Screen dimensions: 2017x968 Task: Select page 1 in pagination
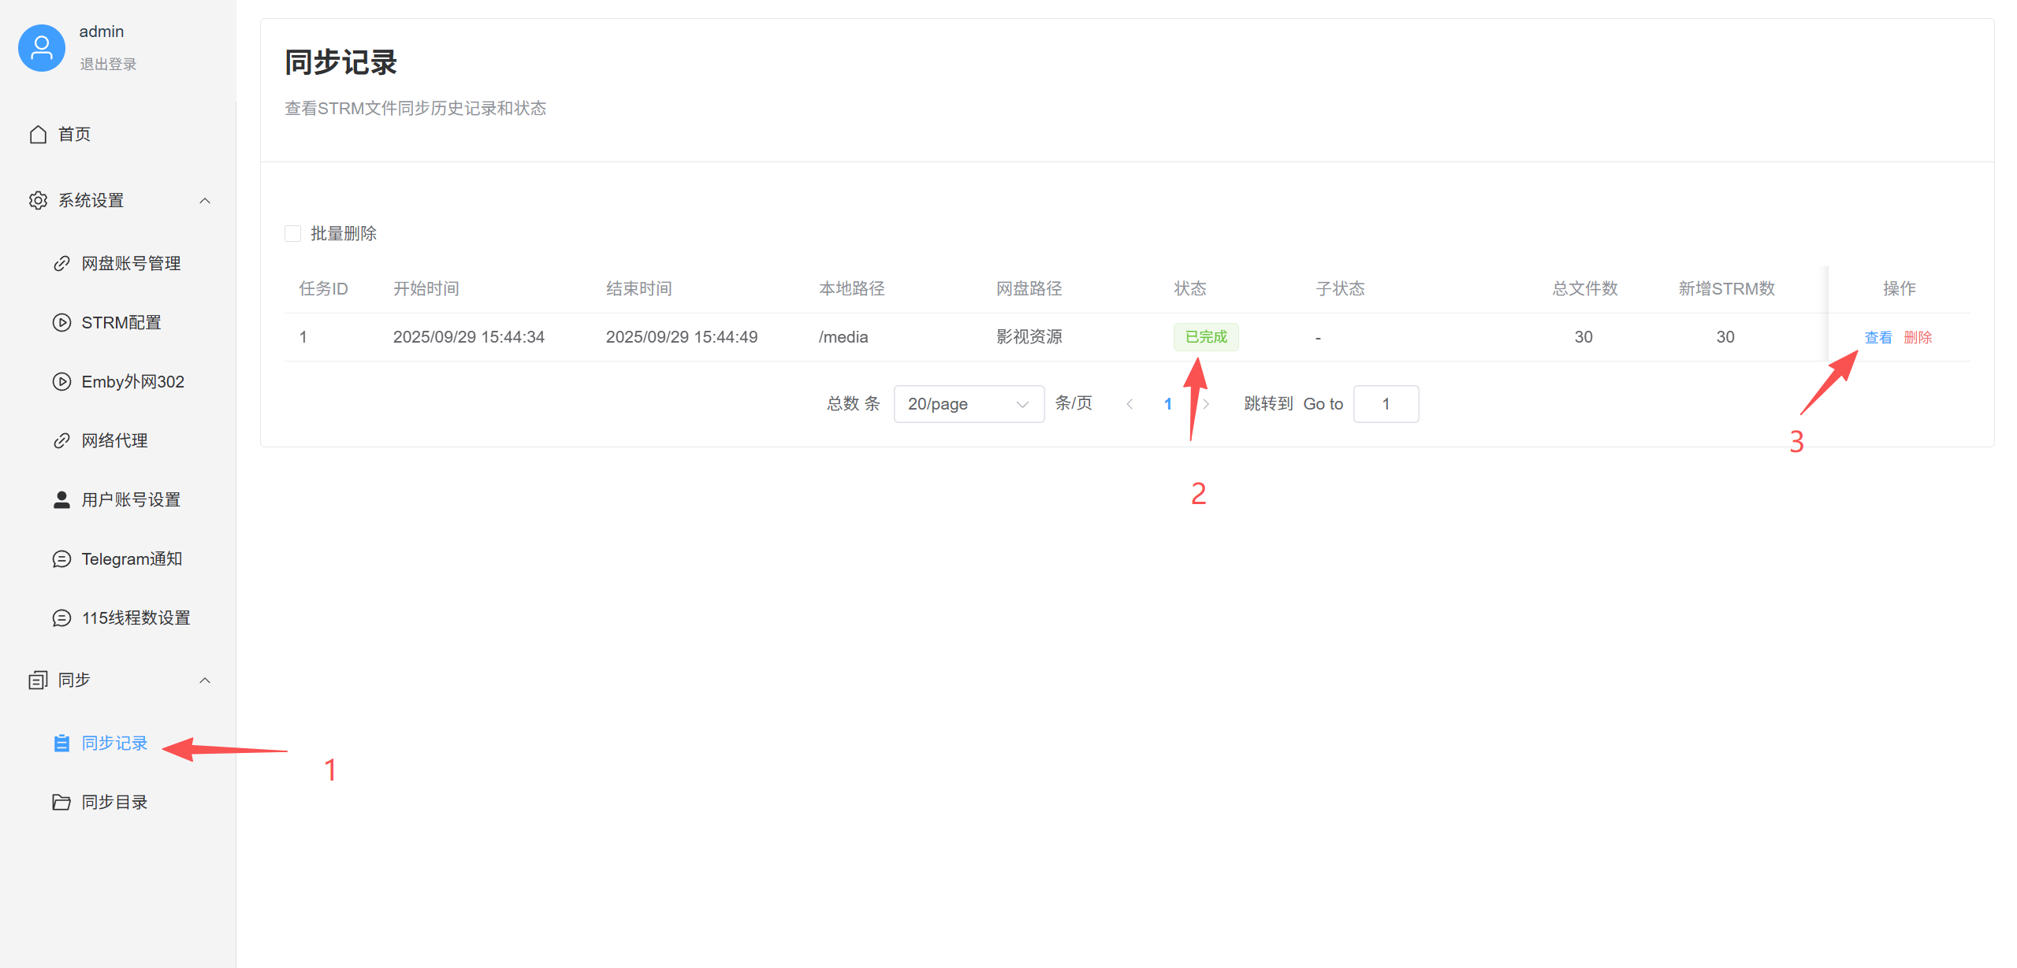point(1167,404)
